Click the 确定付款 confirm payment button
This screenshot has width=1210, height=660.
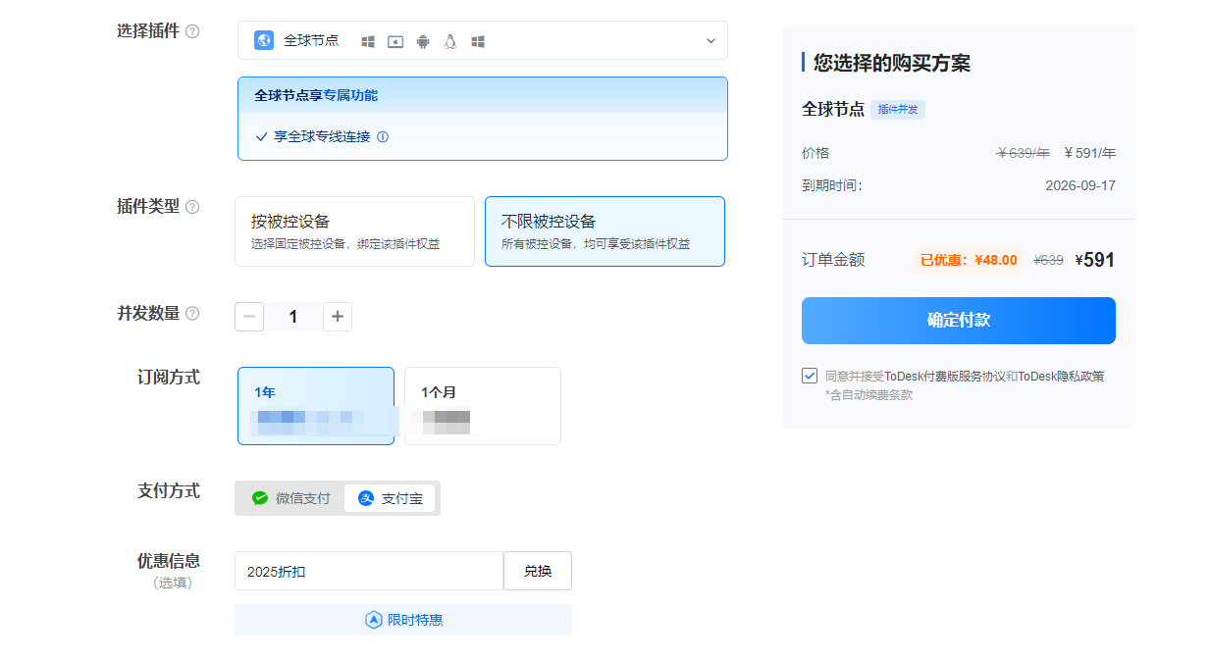(x=959, y=321)
